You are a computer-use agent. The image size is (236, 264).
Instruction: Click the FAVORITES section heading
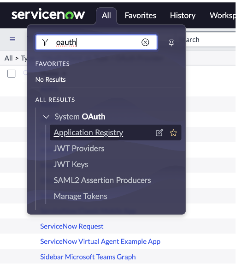pos(53,64)
